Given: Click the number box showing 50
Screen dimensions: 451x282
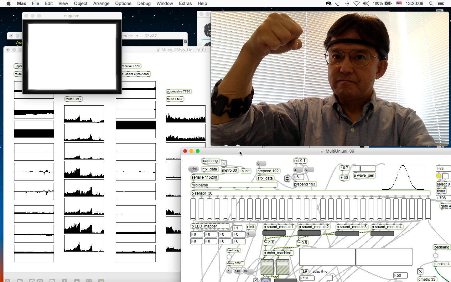Looking at the screenshot, I should [401, 275].
